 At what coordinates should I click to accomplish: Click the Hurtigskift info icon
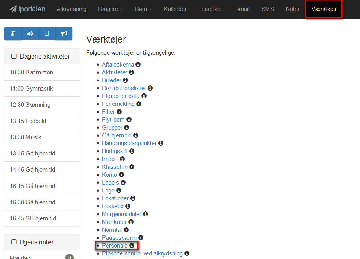coord(132,151)
